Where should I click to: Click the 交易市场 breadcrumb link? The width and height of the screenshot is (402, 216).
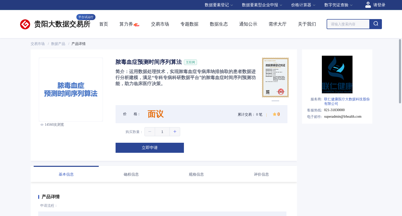[38, 44]
